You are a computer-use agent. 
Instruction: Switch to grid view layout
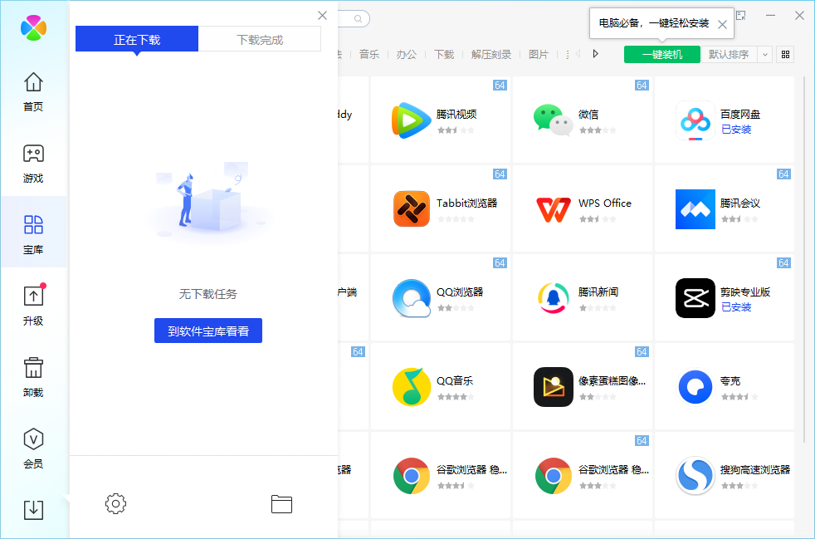coord(785,55)
